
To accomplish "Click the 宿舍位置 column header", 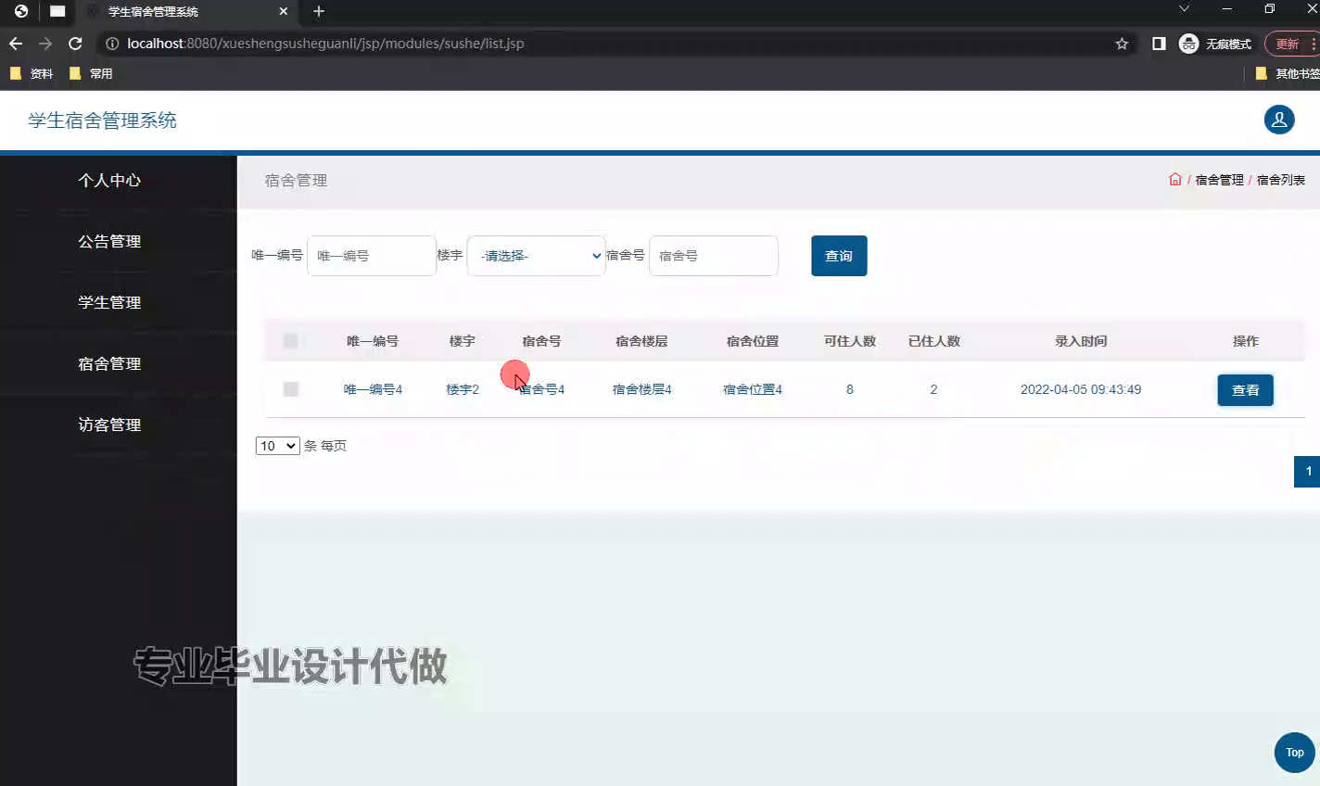I will (x=753, y=341).
